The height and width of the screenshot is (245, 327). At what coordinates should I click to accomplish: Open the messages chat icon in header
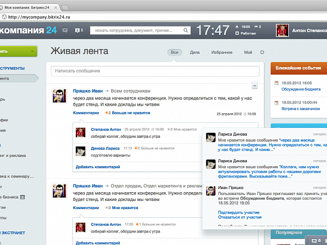pos(65,30)
